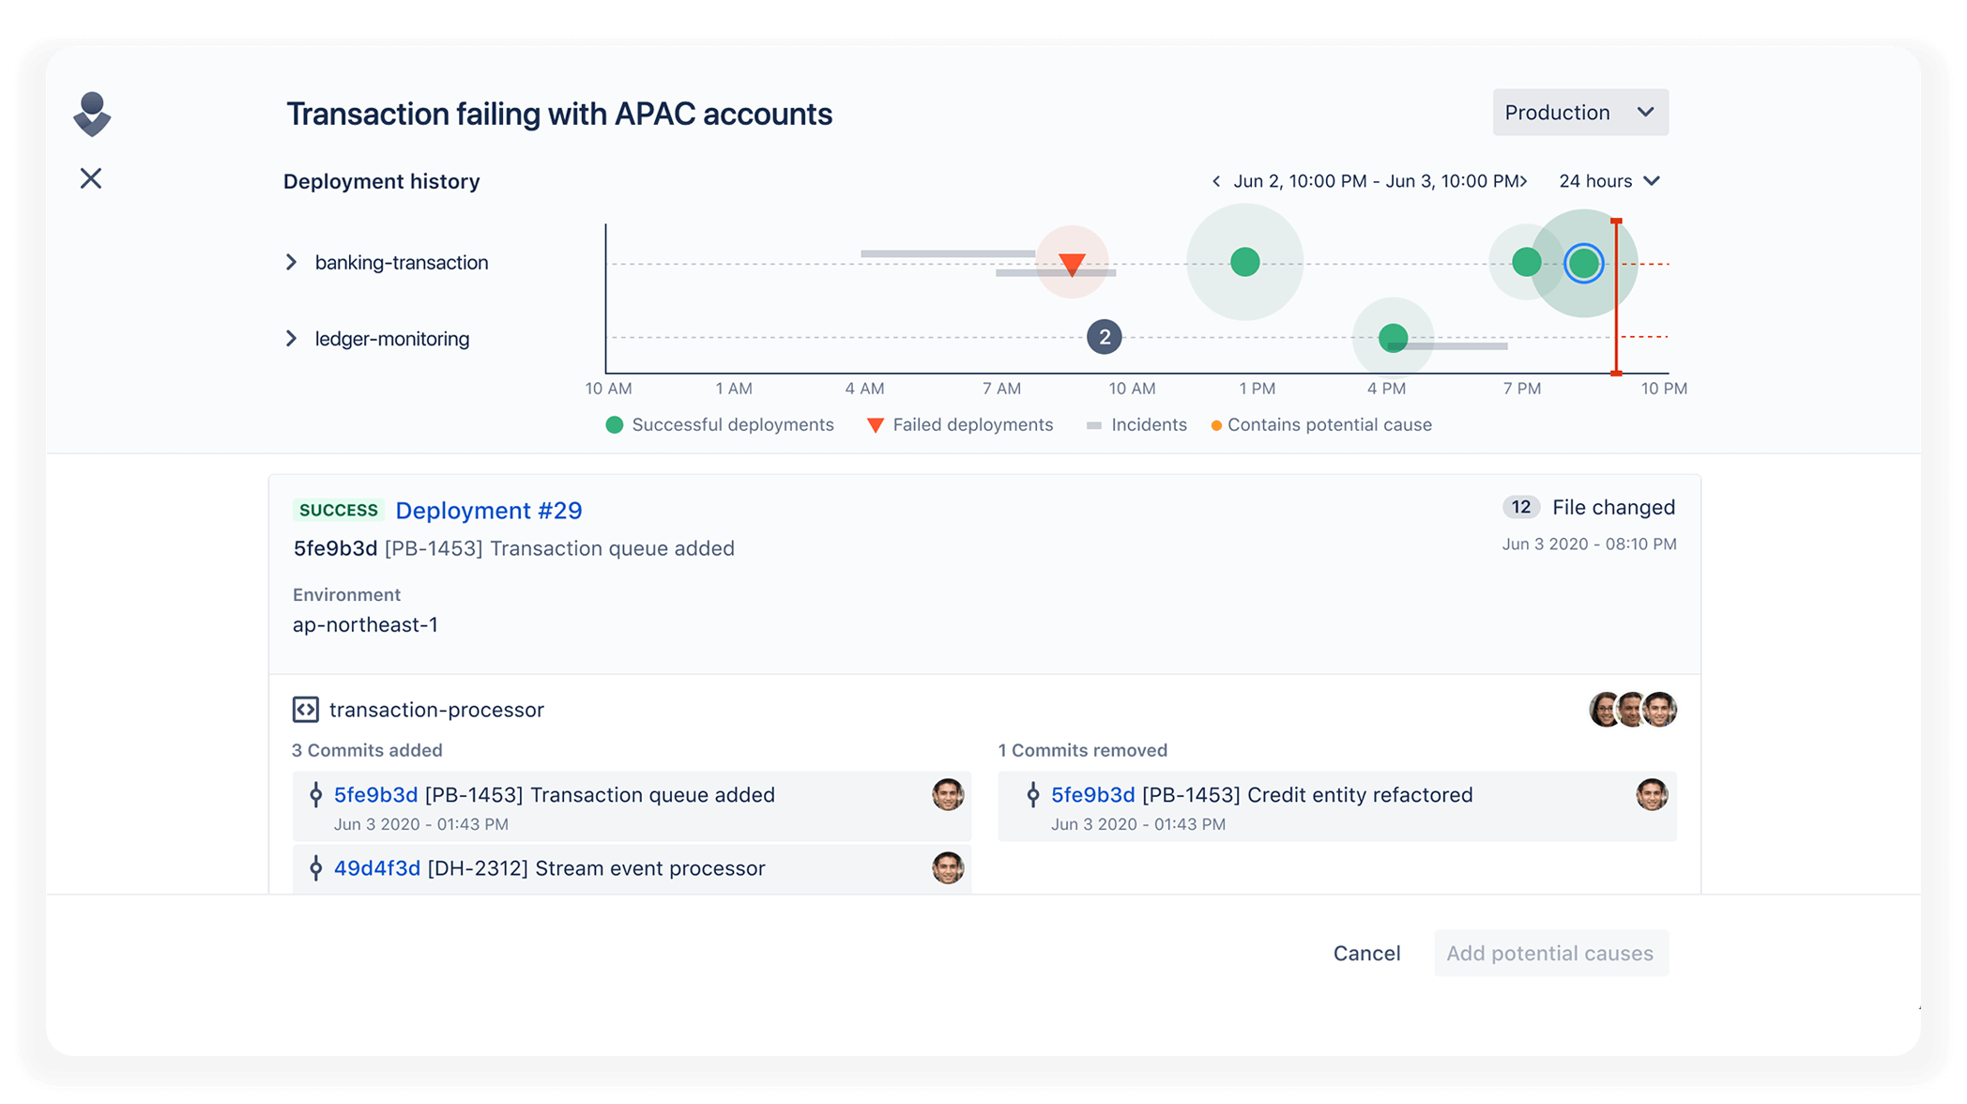Click author avatar on Stream event processor commit
The width and height of the screenshot is (1967, 1104).
click(948, 868)
